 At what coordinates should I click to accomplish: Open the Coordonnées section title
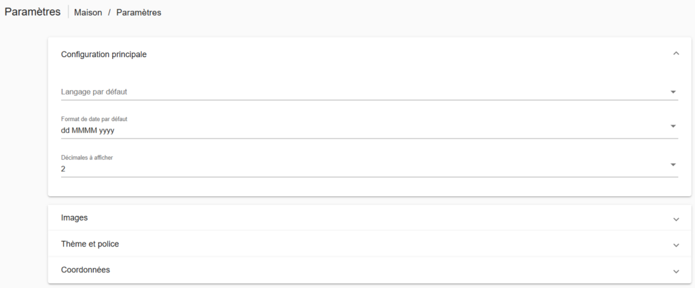click(86, 270)
